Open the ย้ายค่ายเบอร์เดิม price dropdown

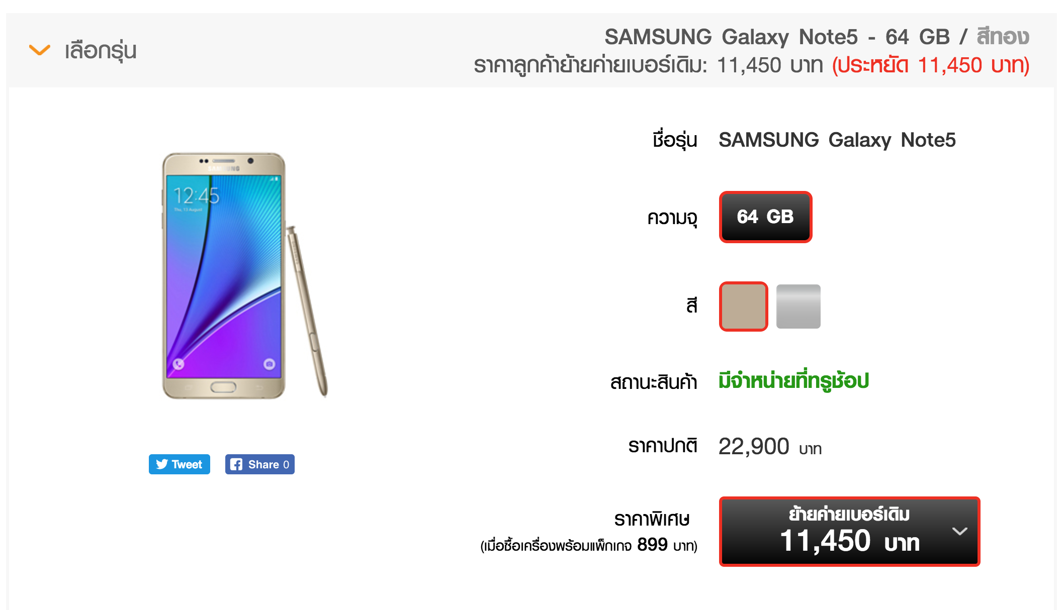click(x=849, y=532)
